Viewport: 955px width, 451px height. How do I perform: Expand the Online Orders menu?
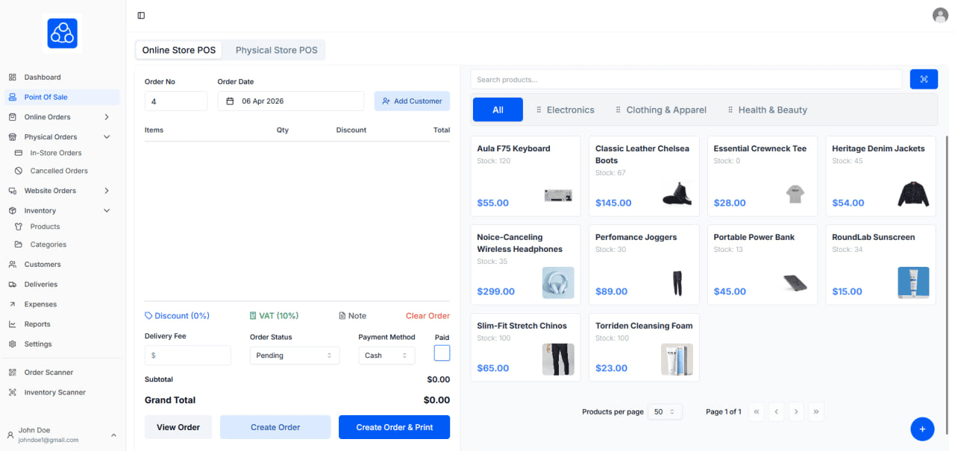107,117
